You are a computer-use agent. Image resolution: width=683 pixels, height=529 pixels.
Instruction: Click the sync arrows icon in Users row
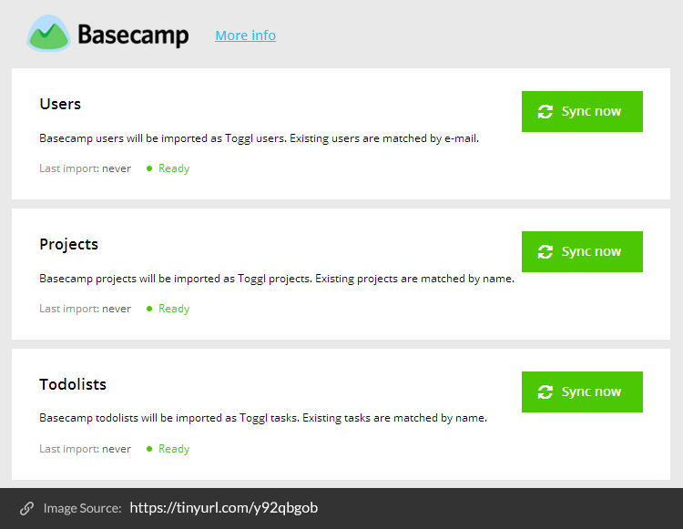545,111
